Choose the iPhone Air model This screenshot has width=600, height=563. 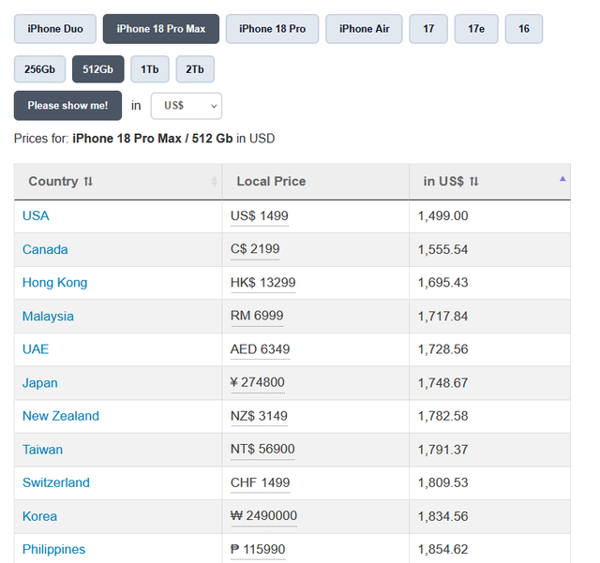pos(364,29)
